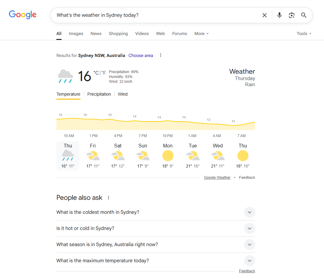Start a voice search with the microphone icon
Screen dimensions: 324x279
(279, 15)
